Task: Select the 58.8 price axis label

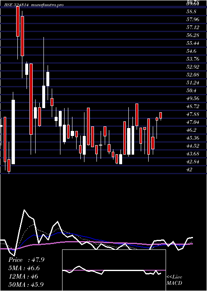Action: click(x=192, y=12)
